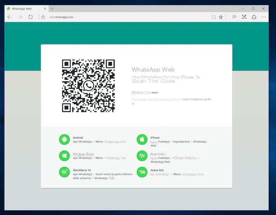Image resolution: width=276 pixels, height=215 pixels.
Task: Click the Nokia S60 label
Action: [157, 170]
